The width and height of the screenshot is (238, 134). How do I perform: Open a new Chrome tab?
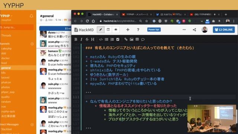click(x=226, y=15)
